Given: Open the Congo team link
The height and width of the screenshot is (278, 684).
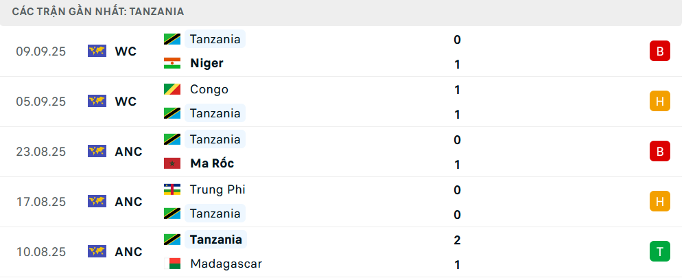Looking at the screenshot, I should coord(209,89).
